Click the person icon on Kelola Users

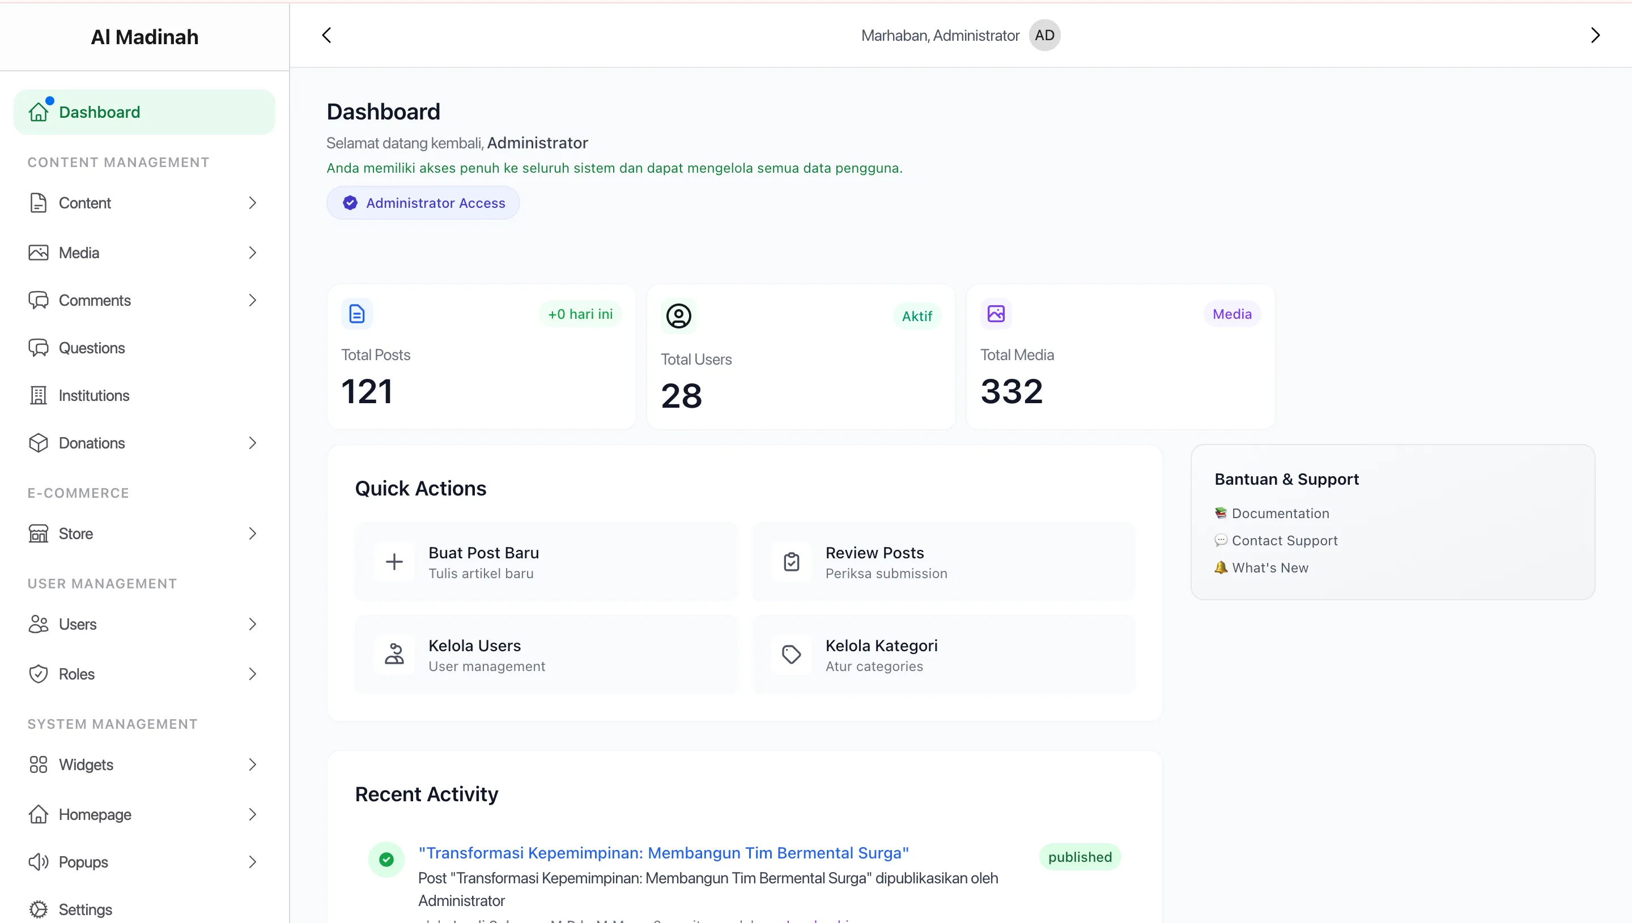pyautogui.click(x=394, y=654)
